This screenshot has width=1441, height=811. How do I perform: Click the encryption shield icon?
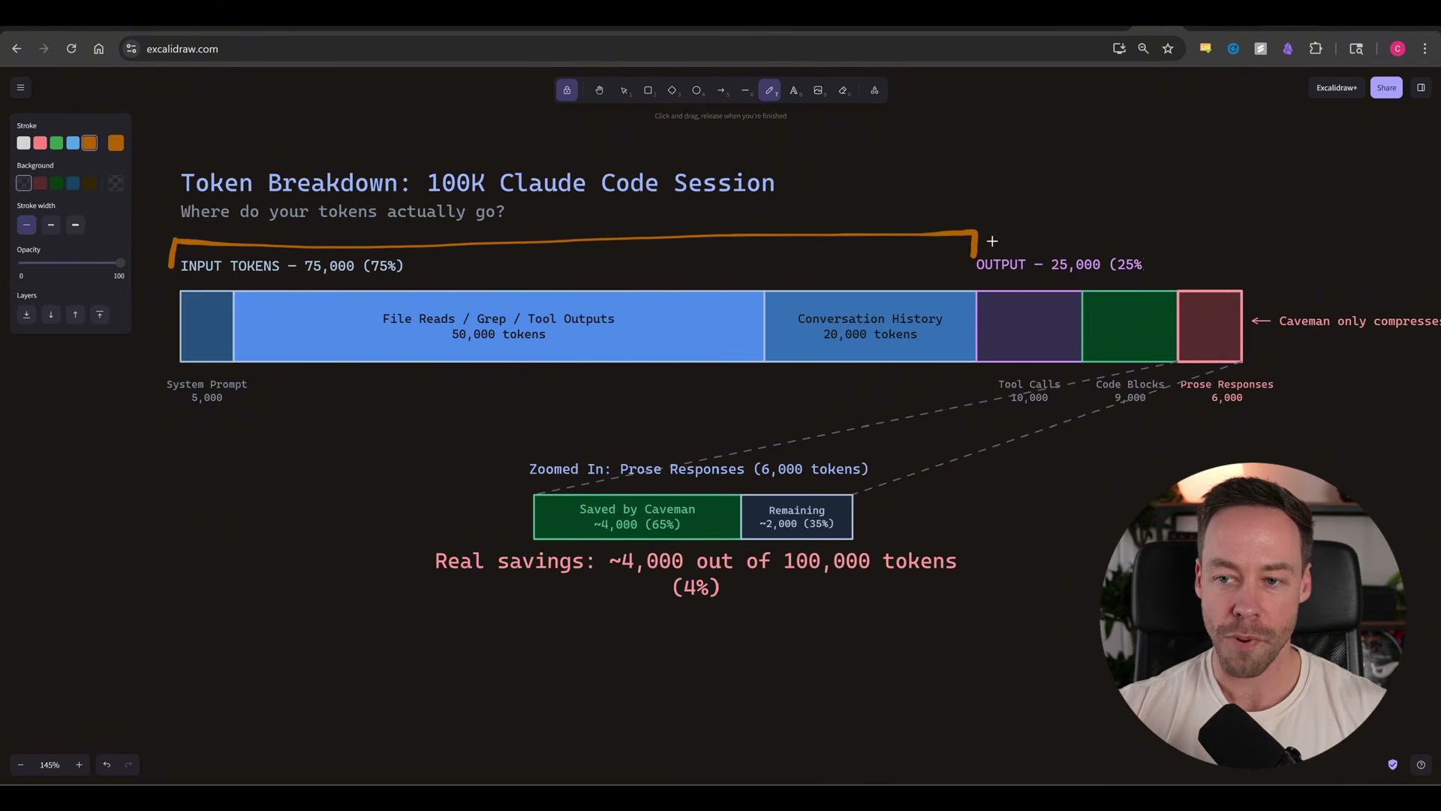click(x=1393, y=765)
